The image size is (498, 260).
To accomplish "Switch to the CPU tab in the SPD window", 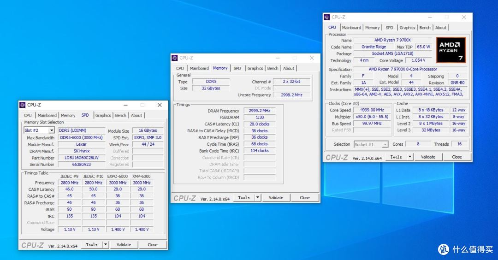I will (x=28, y=116).
